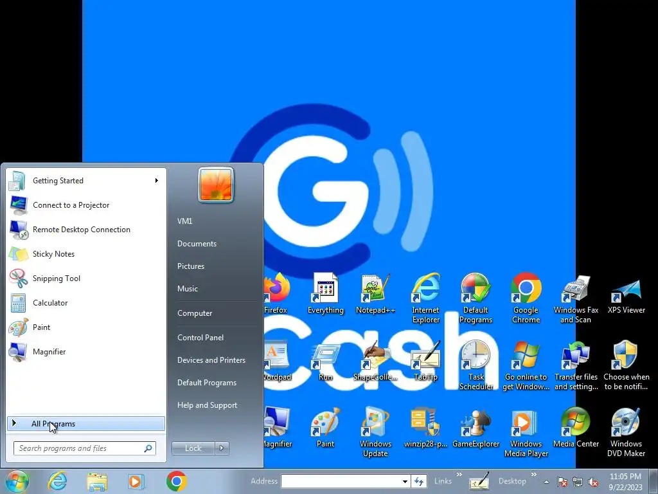Open Notepad++ desktop icon
This screenshot has width=658, height=494.
coord(375,294)
